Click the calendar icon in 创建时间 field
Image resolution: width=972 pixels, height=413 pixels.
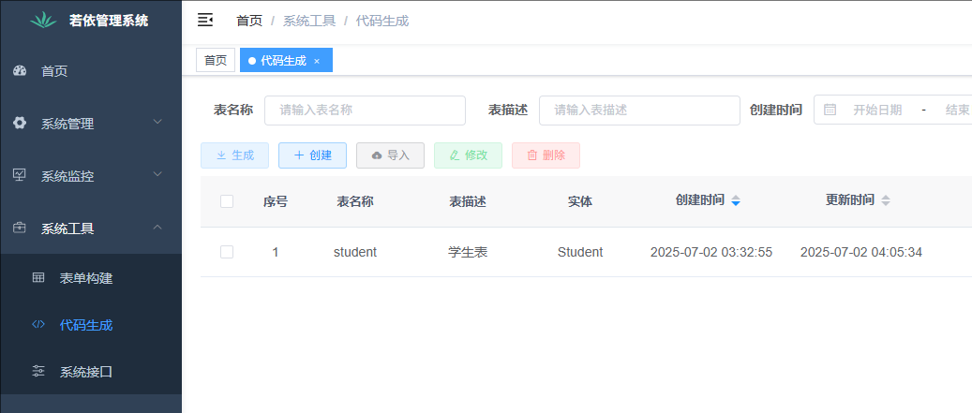pos(830,110)
